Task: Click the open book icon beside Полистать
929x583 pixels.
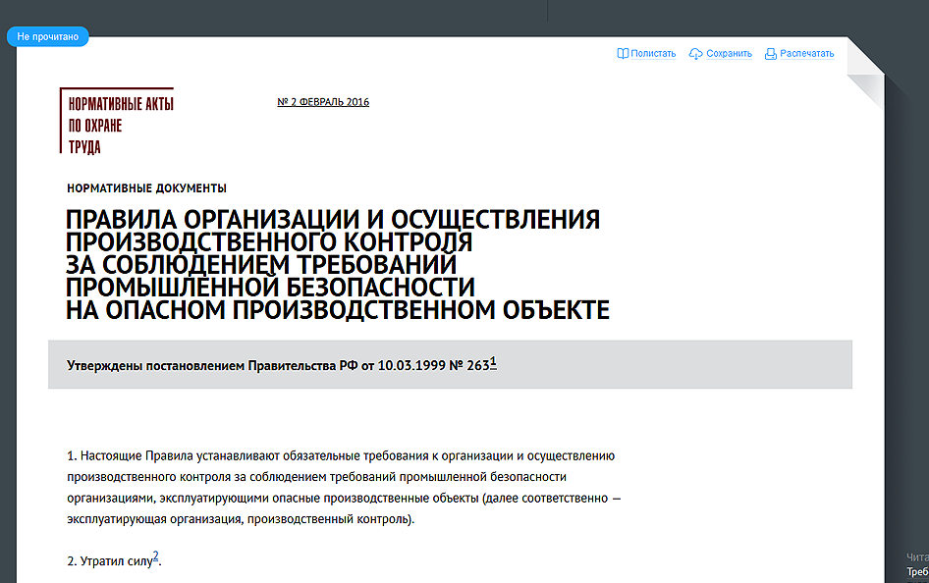Action: pyautogui.click(x=622, y=53)
